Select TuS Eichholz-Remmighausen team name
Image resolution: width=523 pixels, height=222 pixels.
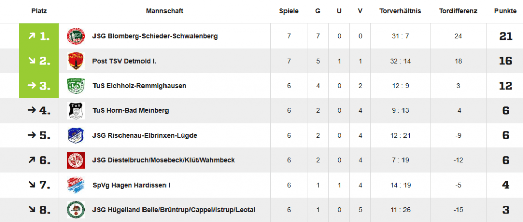(139, 86)
